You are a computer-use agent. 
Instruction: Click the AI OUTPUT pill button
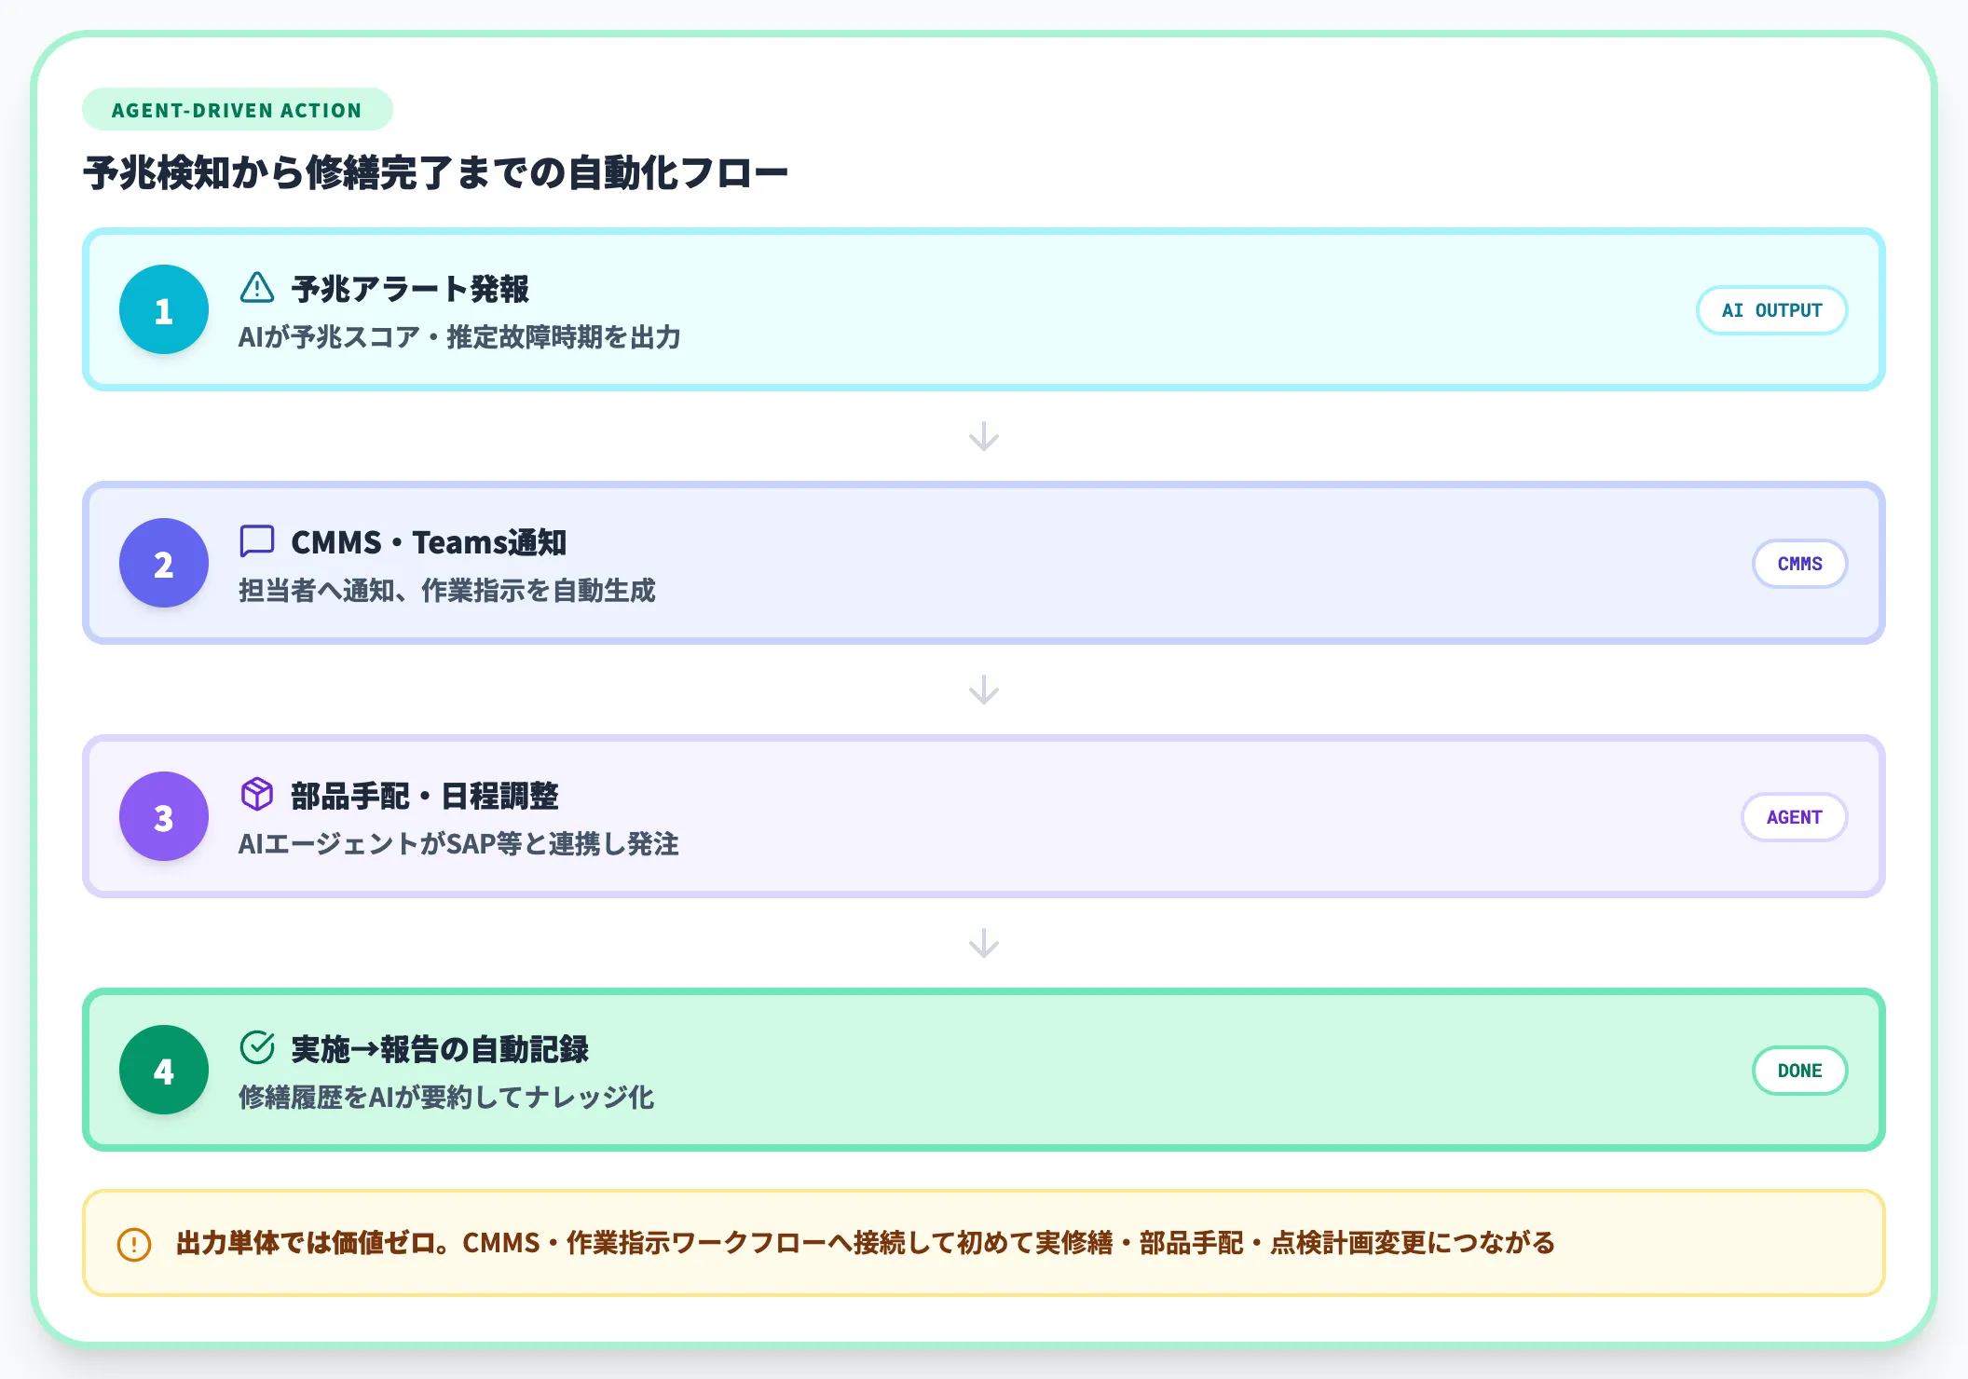coord(1771,310)
